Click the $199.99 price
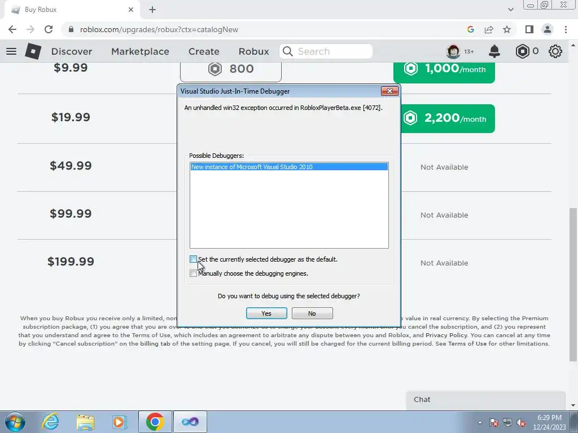The height and width of the screenshot is (433, 578). 71,262
